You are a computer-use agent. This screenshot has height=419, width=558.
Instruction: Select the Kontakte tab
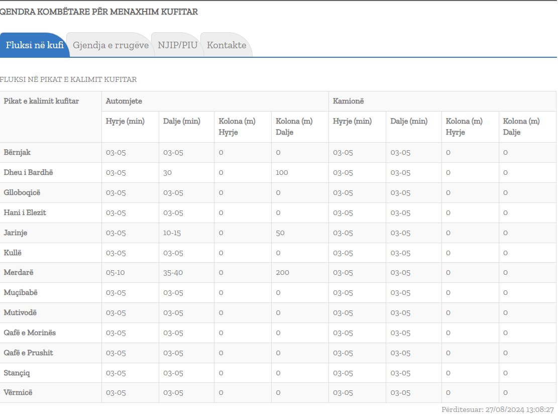pos(227,45)
